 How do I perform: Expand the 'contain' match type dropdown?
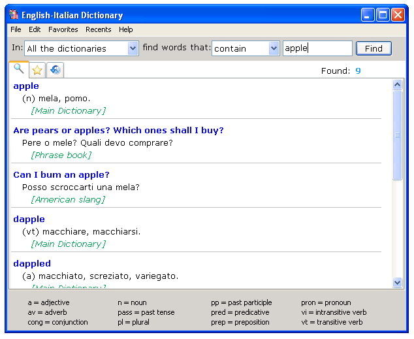274,48
